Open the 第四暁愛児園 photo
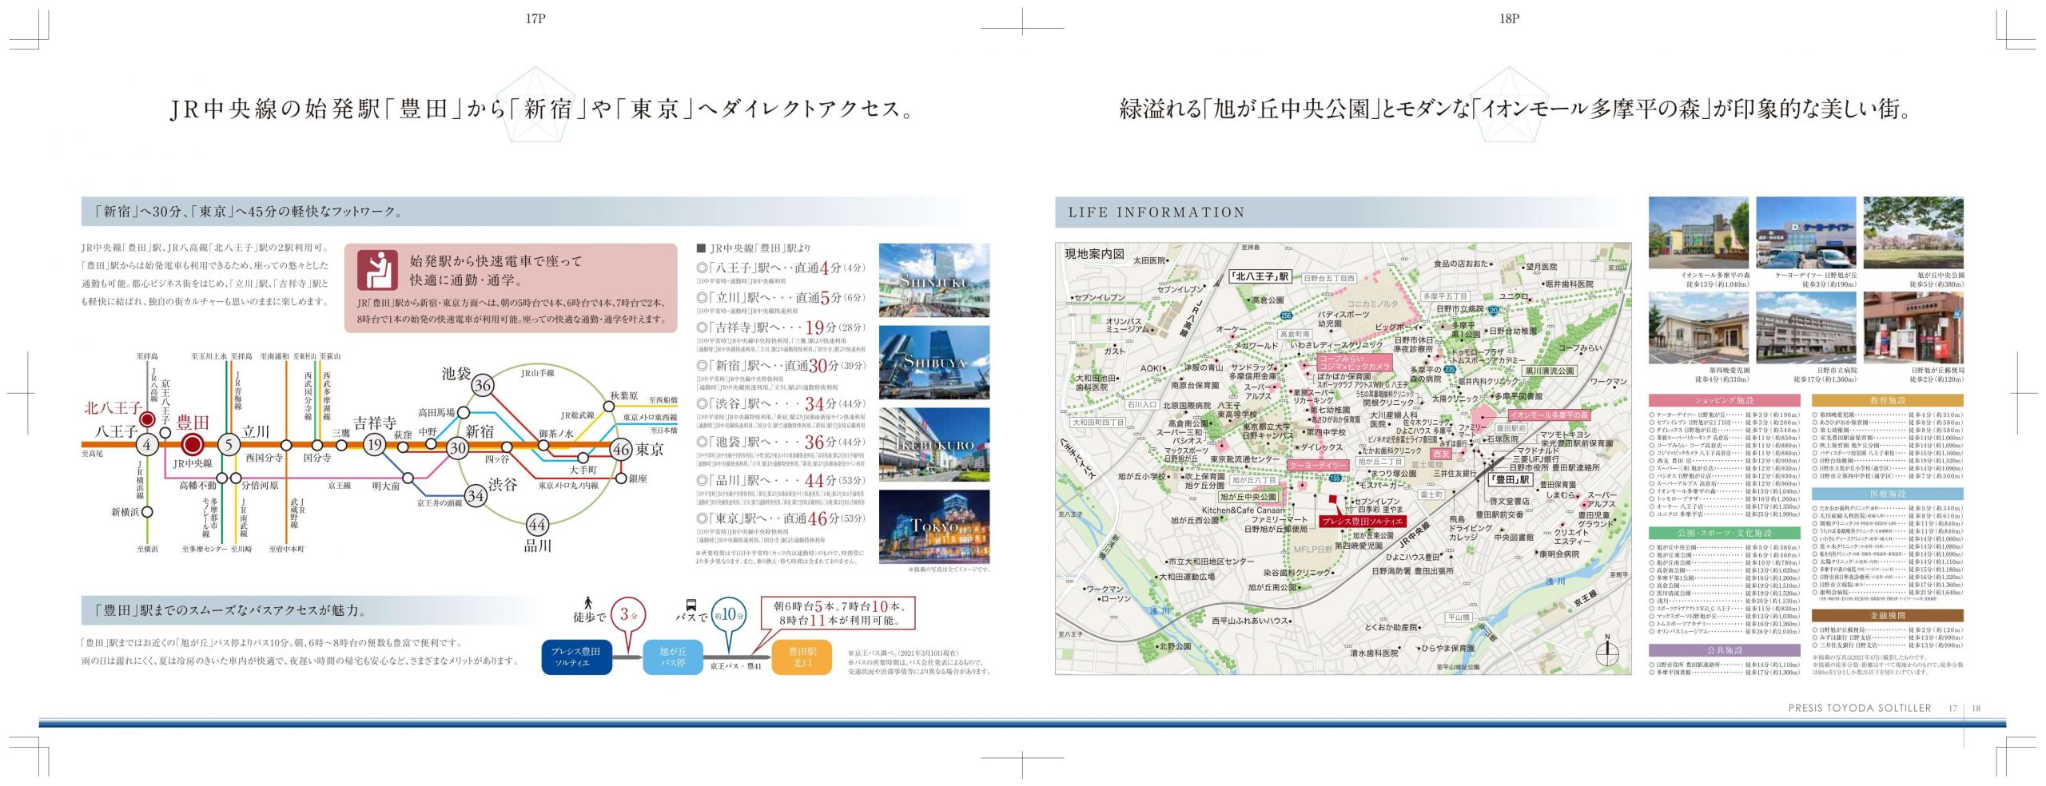2046x786 pixels. (1698, 327)
